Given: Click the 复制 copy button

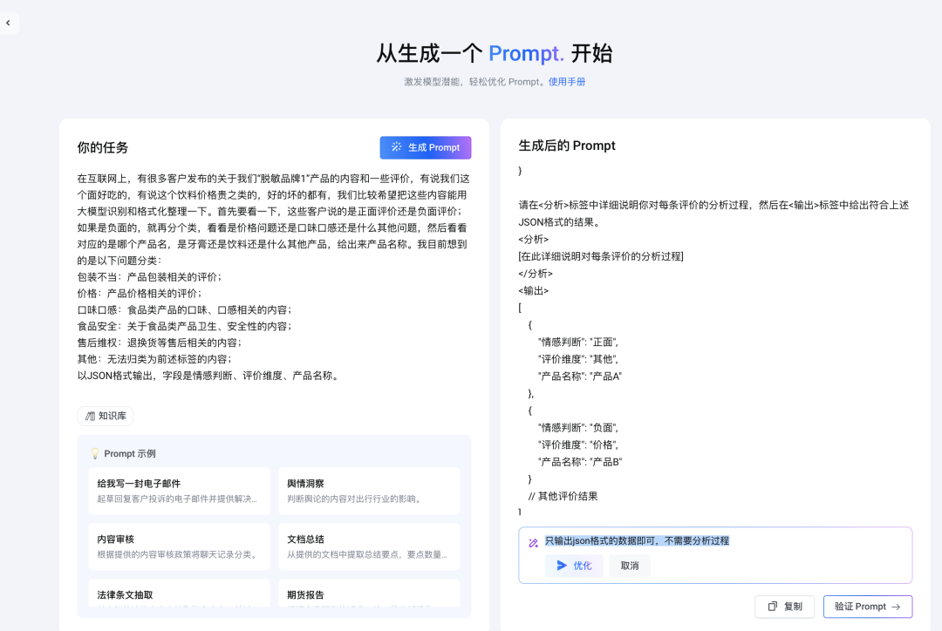Looking at the screenshot, I should (x=784, y=607).
